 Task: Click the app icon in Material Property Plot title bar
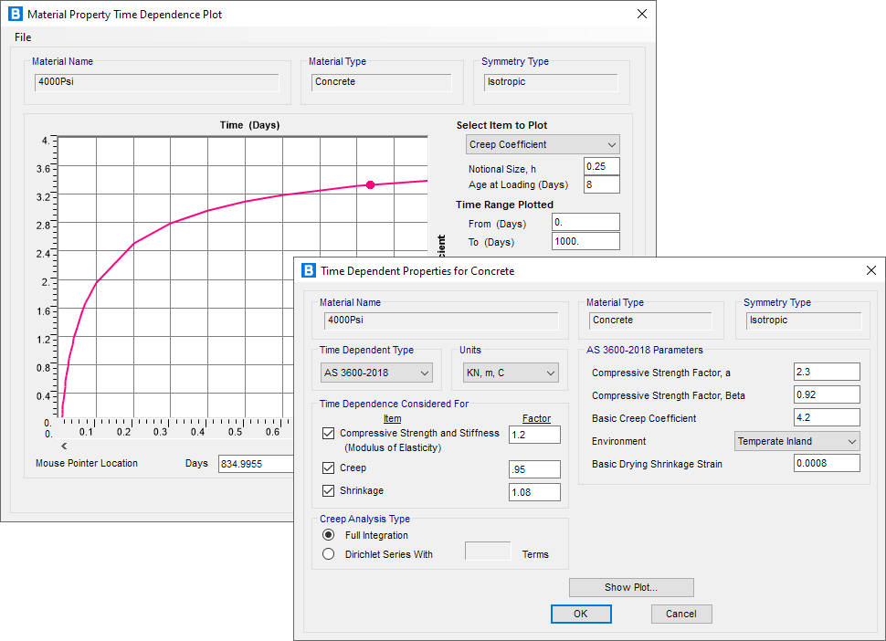[x=16, y=15]
